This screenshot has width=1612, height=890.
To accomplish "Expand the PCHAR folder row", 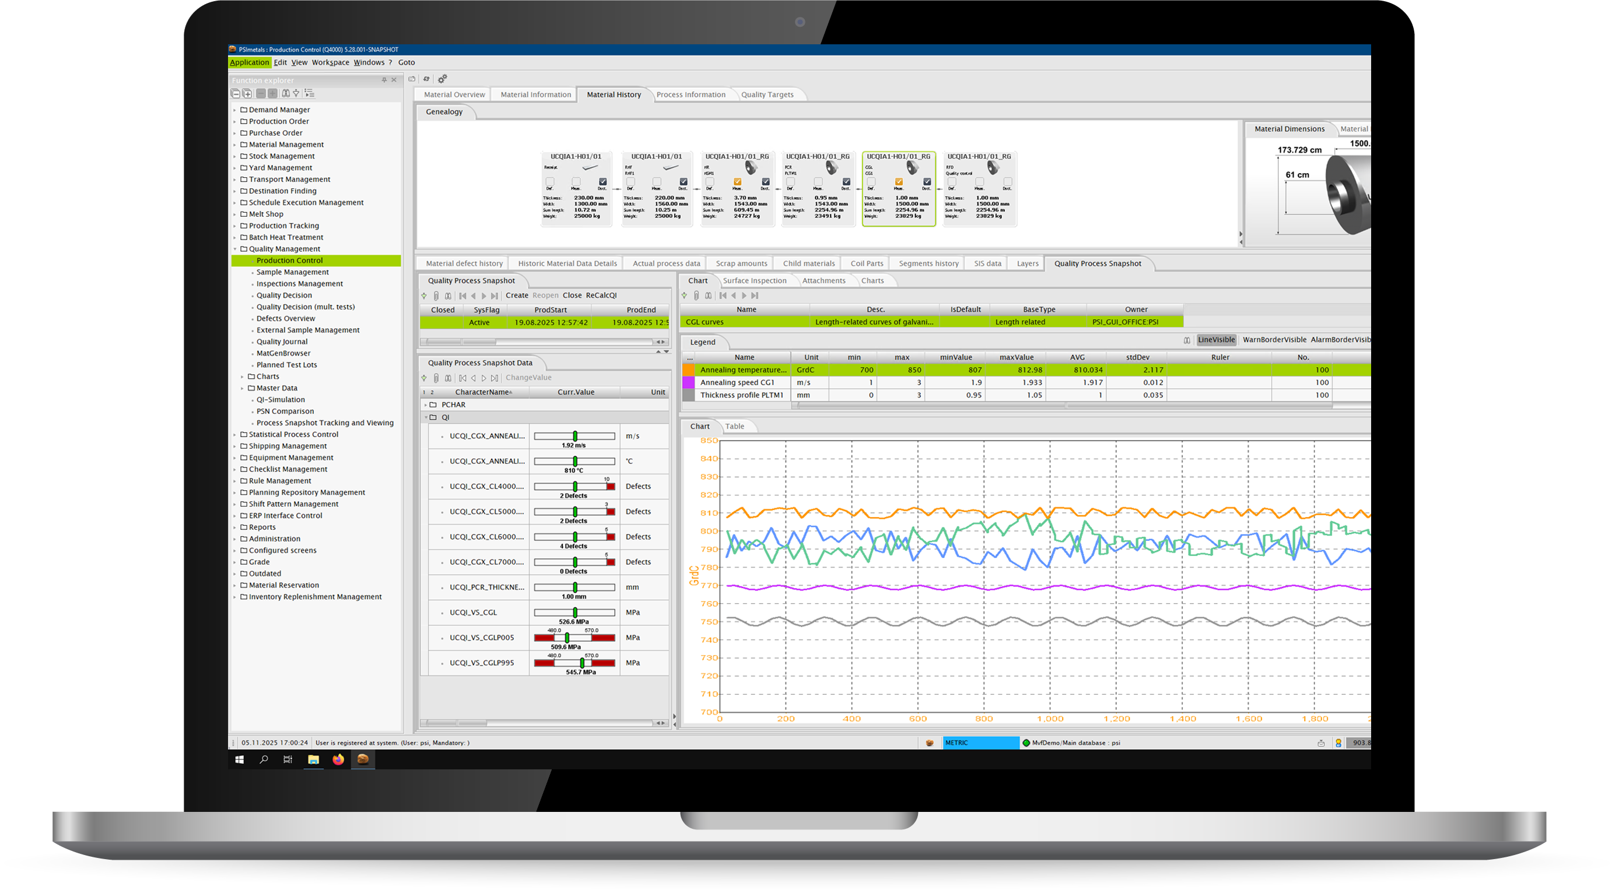I will pos(426,405).
